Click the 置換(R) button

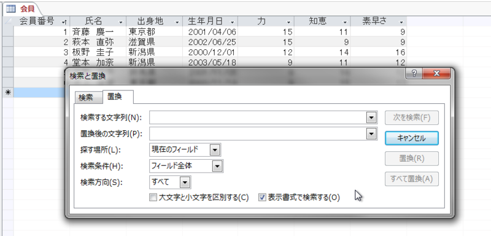411,159
